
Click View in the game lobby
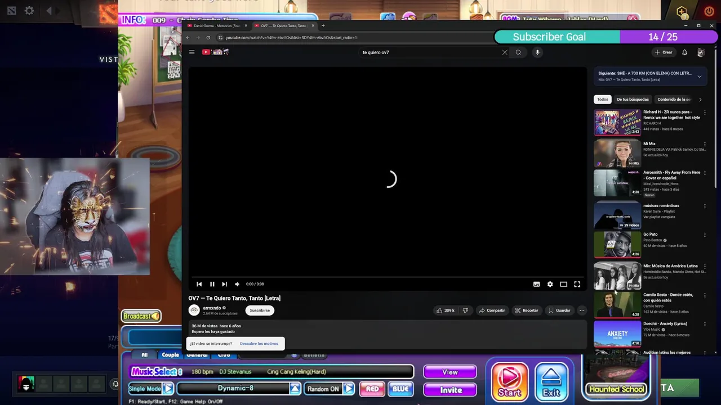(450, 372)
